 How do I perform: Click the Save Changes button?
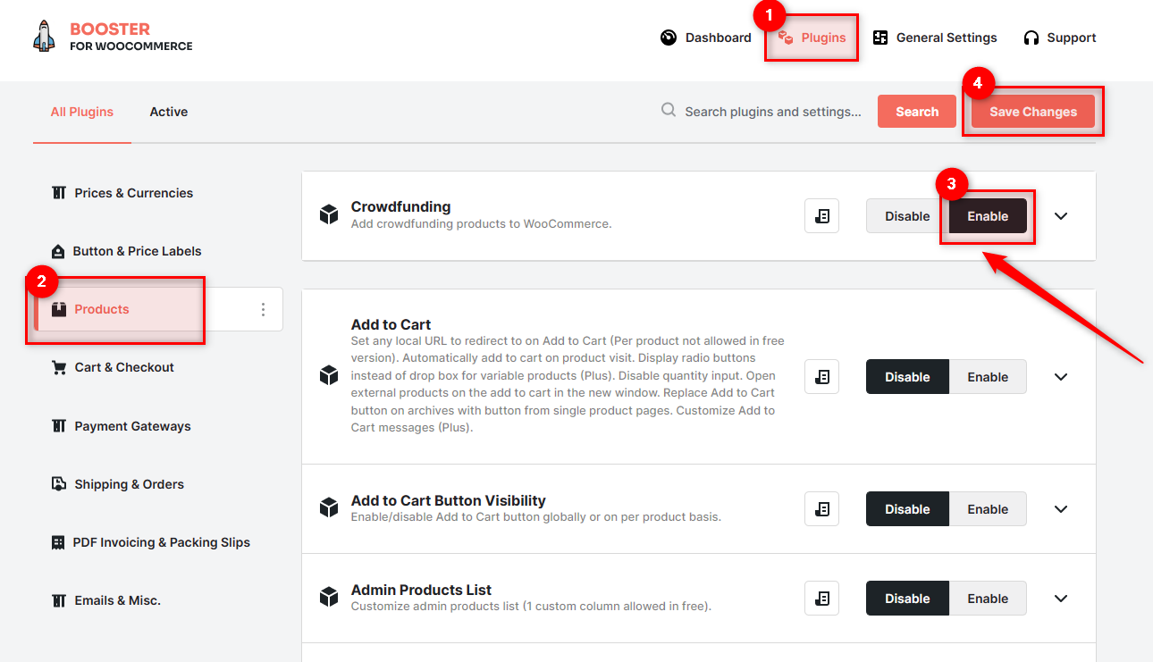click(x=1033, y=112)
